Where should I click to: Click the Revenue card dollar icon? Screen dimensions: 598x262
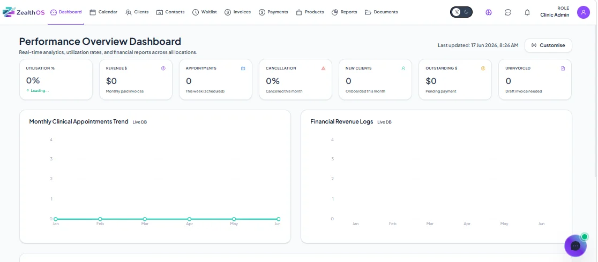pyautogui.click(x=163, y=68)
